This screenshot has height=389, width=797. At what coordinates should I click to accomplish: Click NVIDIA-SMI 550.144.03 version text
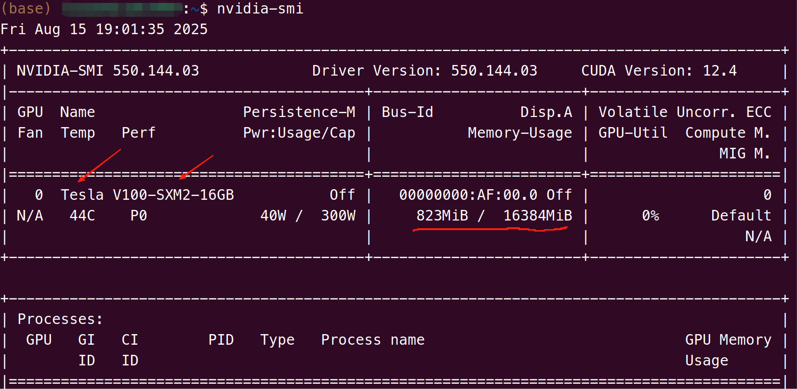[108, 71]
